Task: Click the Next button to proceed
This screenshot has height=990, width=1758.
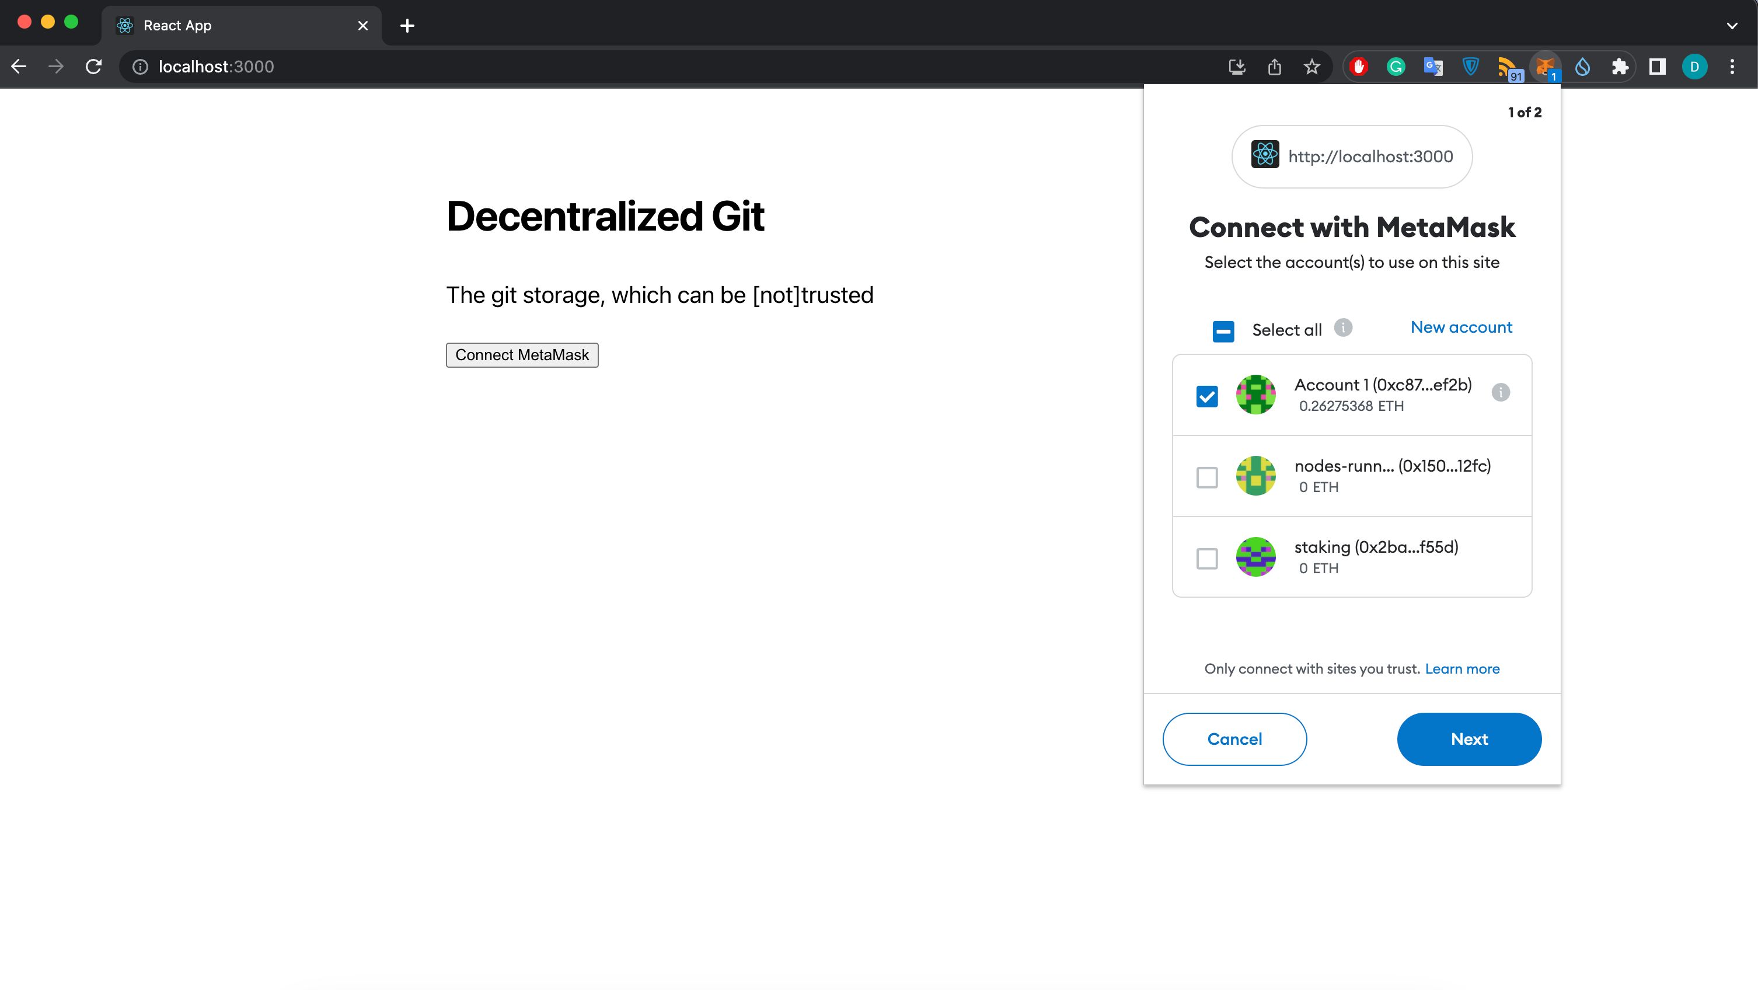Action: pos(1469,739)
